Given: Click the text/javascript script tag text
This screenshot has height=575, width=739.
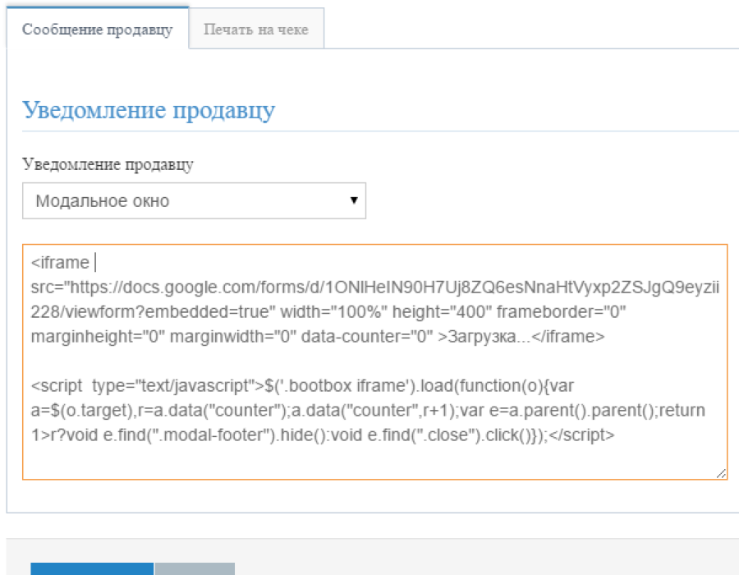Looking at the screenshot, I should pos(147,385).
